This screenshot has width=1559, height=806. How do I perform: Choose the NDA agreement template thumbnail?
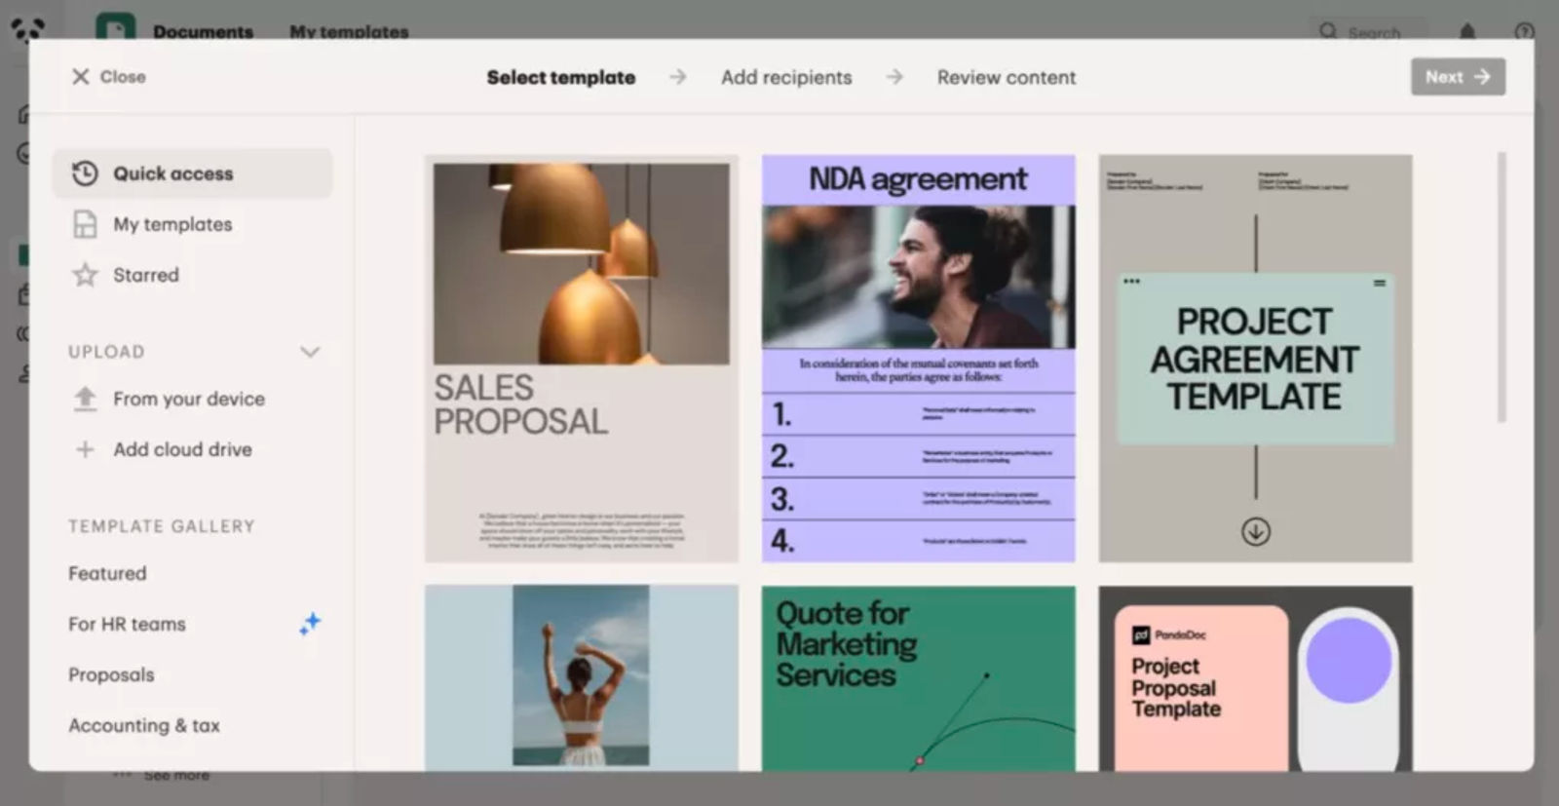coord(918,358)
